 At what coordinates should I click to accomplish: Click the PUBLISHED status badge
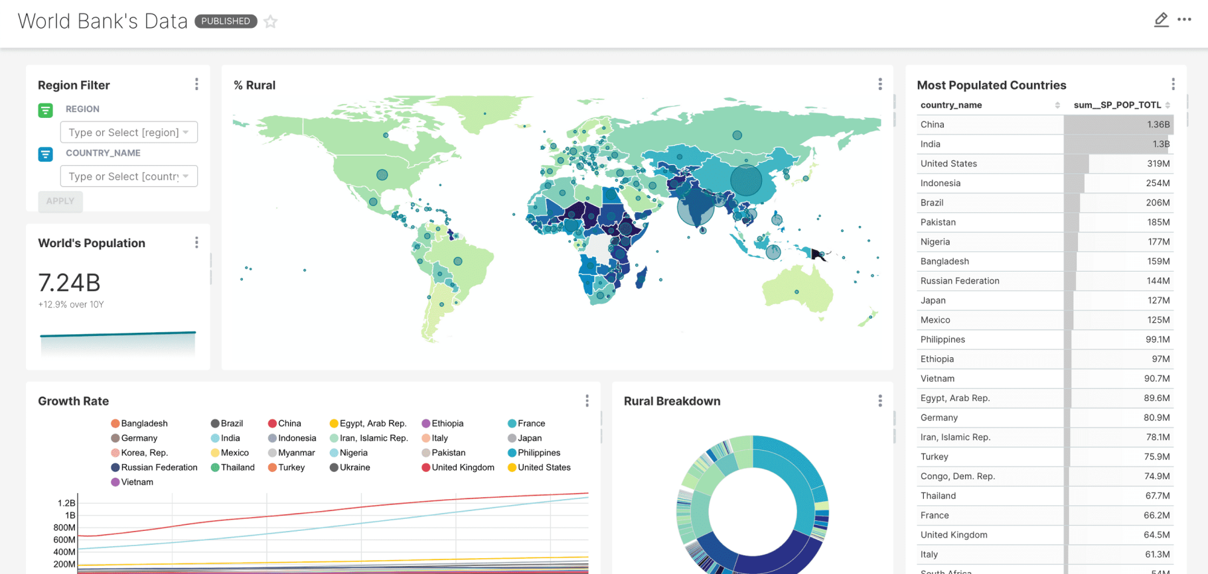[x=226, y=21]
